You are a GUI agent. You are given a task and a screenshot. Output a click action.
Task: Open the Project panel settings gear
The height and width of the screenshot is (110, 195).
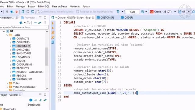click(x=31, y=100)
